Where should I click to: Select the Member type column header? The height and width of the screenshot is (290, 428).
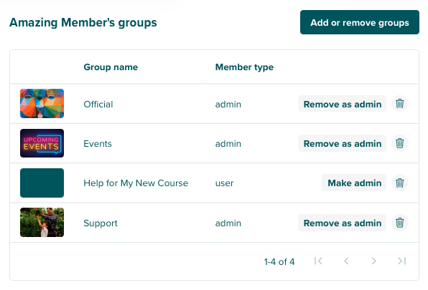click(244, 67)
